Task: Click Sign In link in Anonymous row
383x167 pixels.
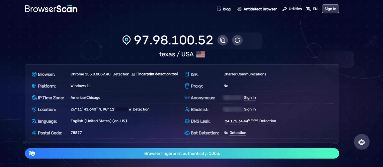Action: [x=250, y=98]
